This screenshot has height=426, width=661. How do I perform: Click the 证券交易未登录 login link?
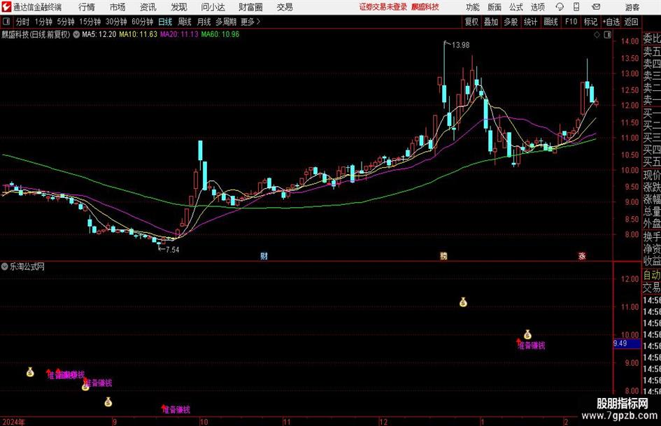pos(383,7)
